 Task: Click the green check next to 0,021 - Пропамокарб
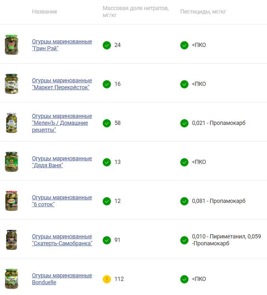(184, 123)
